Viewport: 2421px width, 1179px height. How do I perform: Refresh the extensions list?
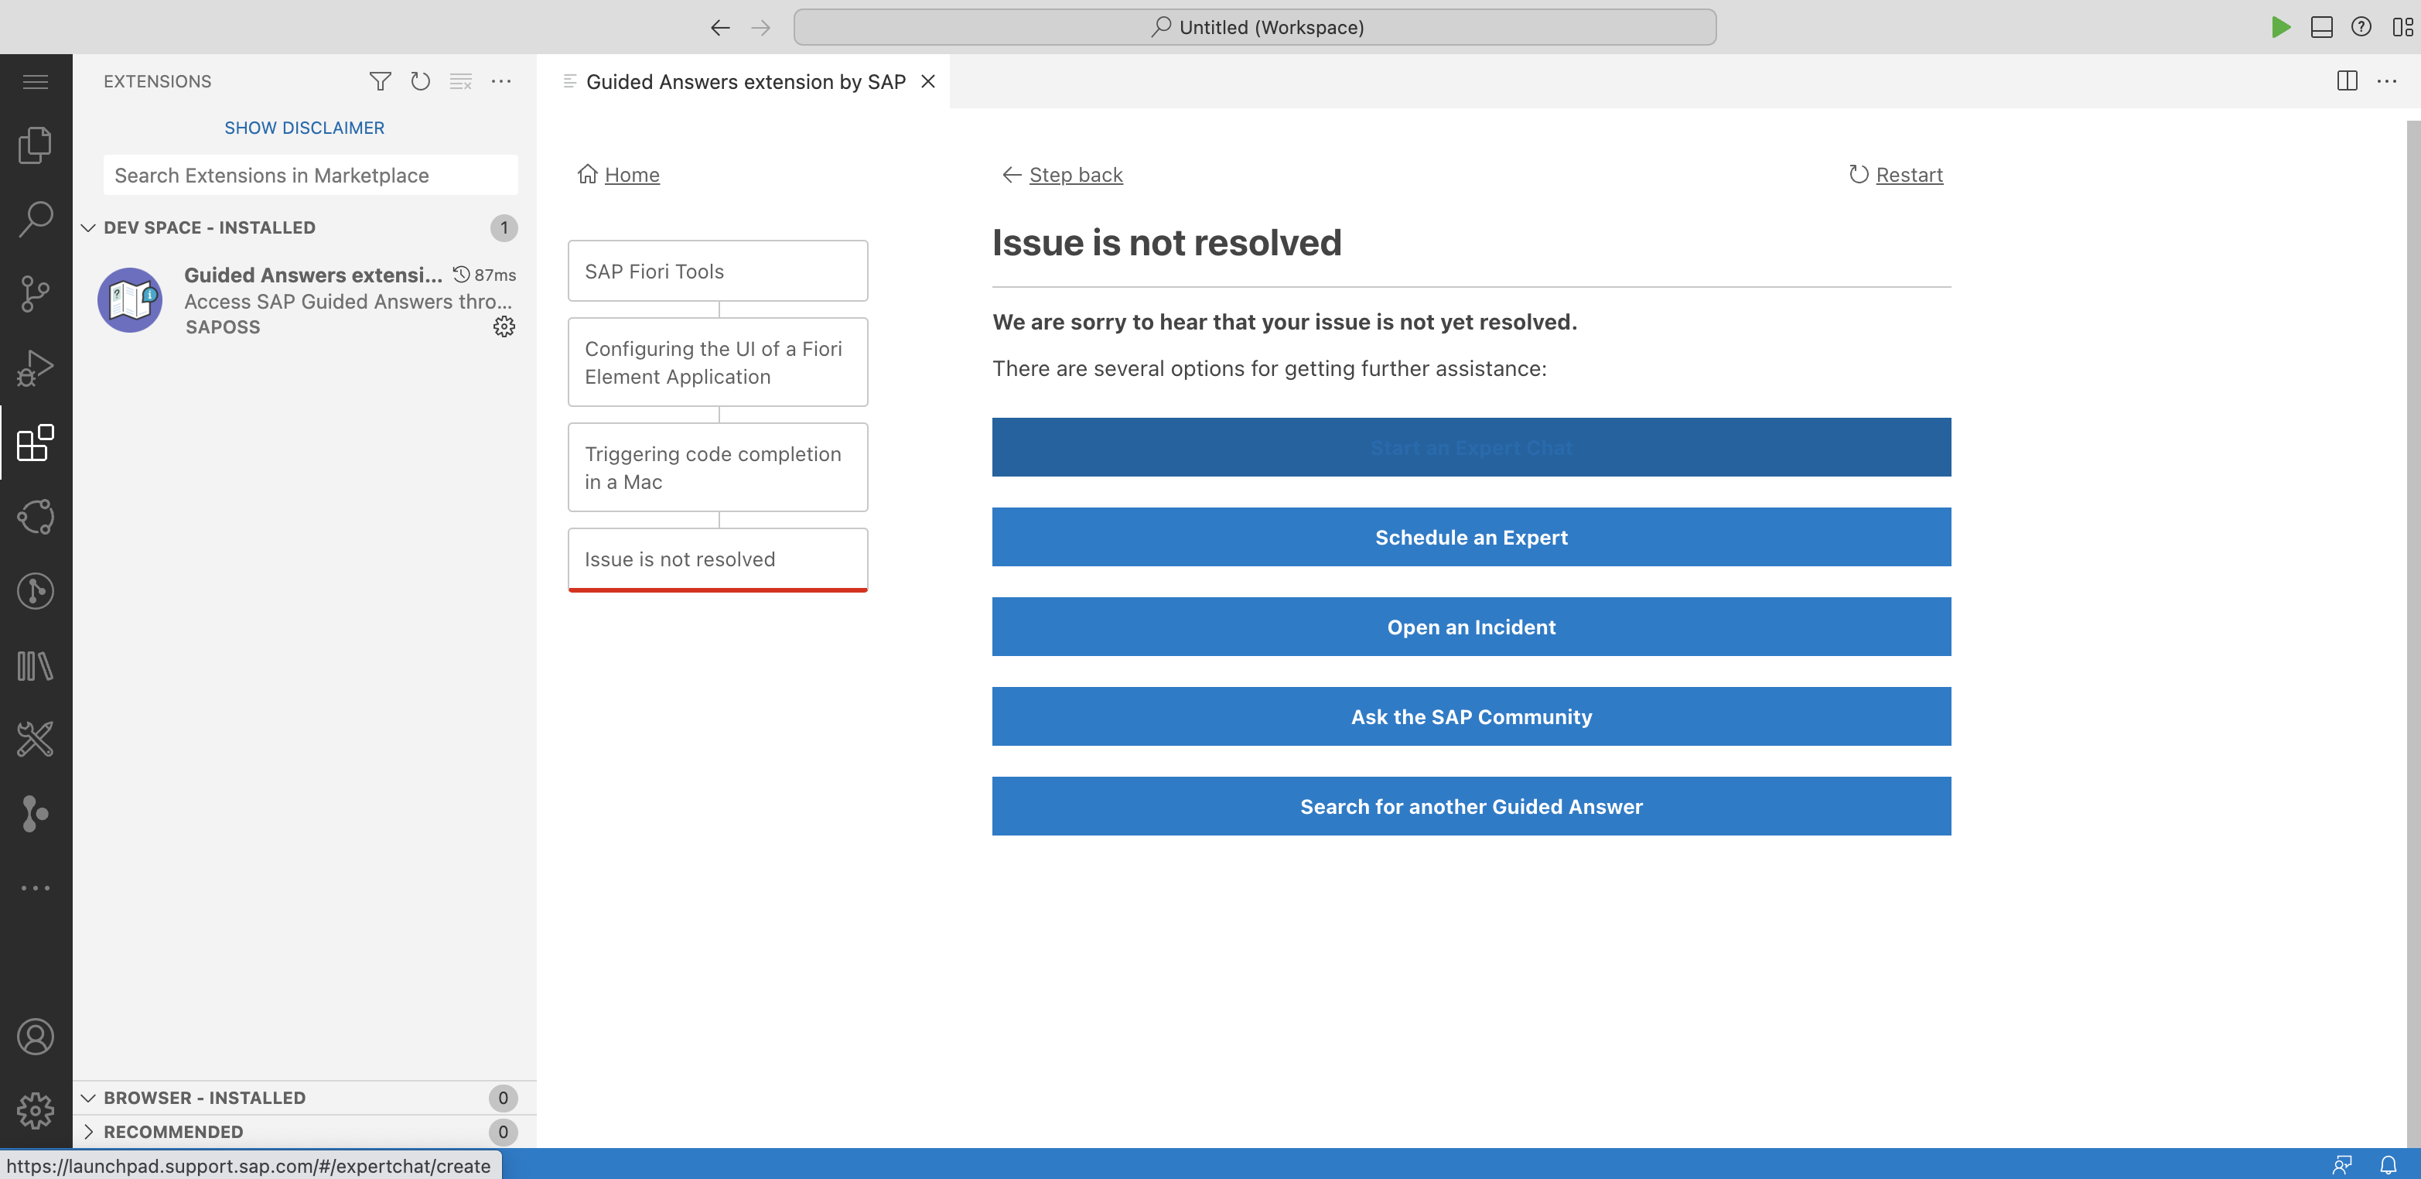pyautogui.click(x=420, y=82)
